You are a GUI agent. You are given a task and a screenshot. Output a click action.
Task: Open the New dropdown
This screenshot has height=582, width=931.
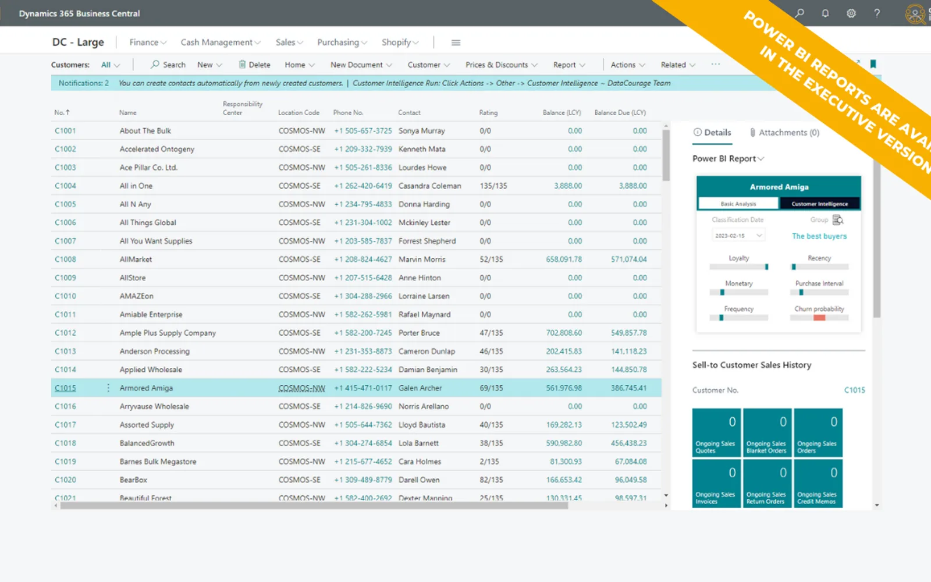tap(209, 65)
